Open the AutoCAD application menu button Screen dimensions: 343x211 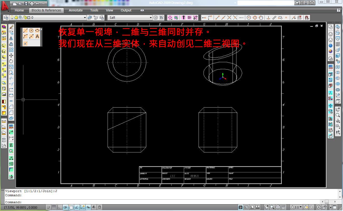point(5,7)
